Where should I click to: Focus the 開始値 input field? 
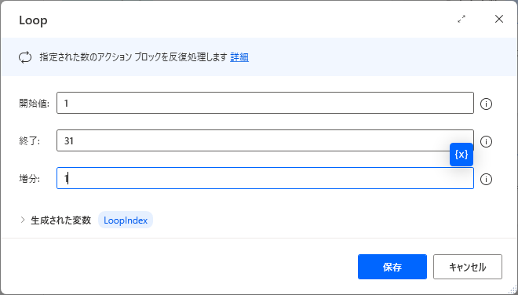pyautogui.click(x=265, y=103)
